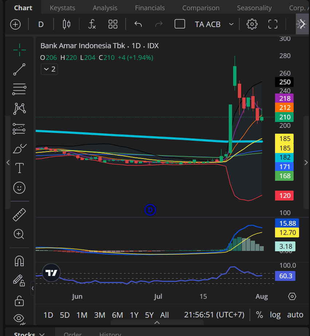Viewport: 310px width, 336px height.
Task: Set time range to All
Action: (164, 315)
